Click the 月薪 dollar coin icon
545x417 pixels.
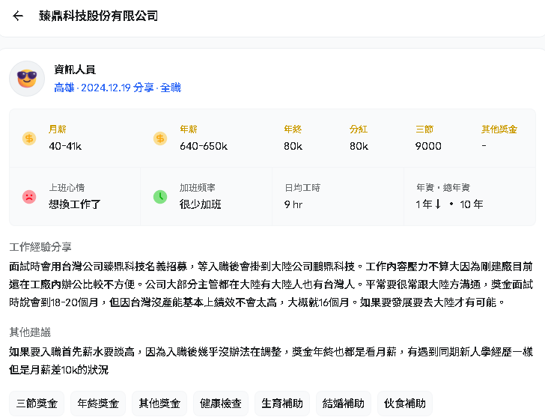coord(29,139)
